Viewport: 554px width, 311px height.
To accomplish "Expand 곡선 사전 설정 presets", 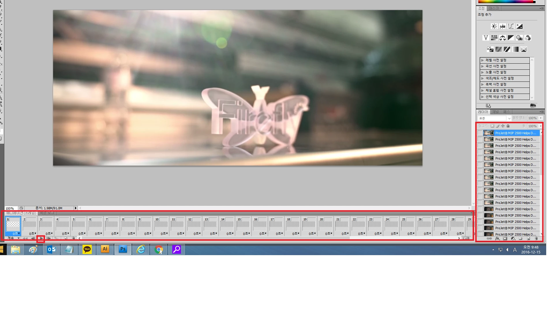I will click(x=482, y=66).
